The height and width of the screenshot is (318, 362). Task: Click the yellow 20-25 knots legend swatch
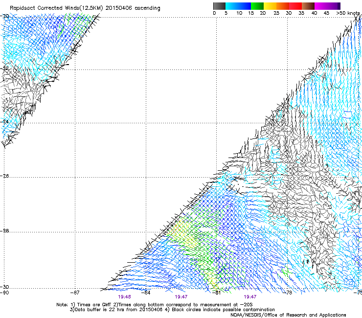click(x=270, y=6)
